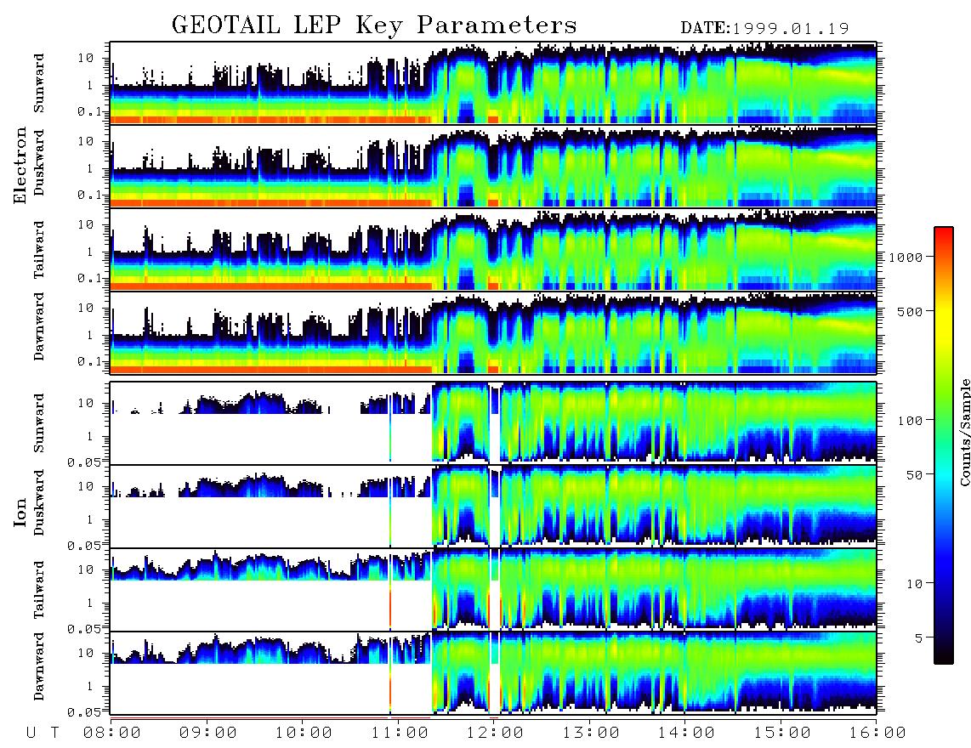Click the Electron 'Sunward' row label
The width and height of the screenshot is (971, 748).
point(39,83)
